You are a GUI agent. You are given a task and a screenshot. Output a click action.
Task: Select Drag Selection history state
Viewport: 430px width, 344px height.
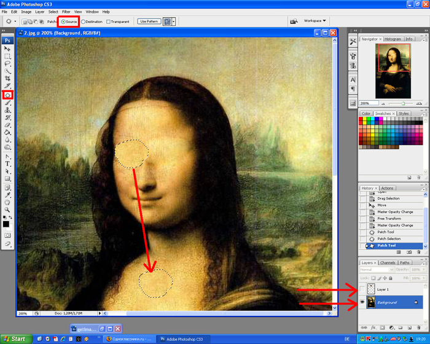click(394, 198)
